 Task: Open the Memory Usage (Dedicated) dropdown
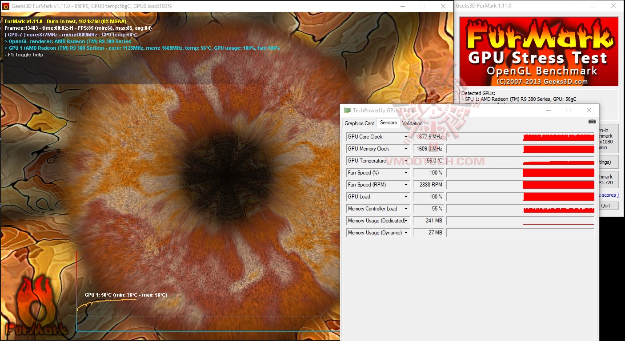click(406, 221)
